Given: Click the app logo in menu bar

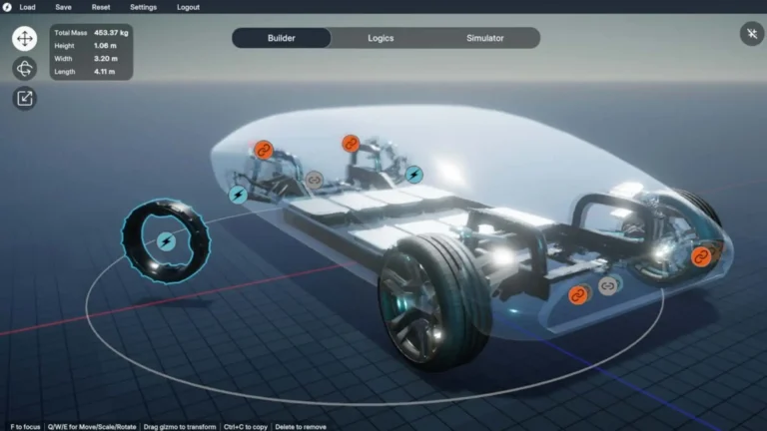Looking at the screenshot, I should (x=6, y=7).
